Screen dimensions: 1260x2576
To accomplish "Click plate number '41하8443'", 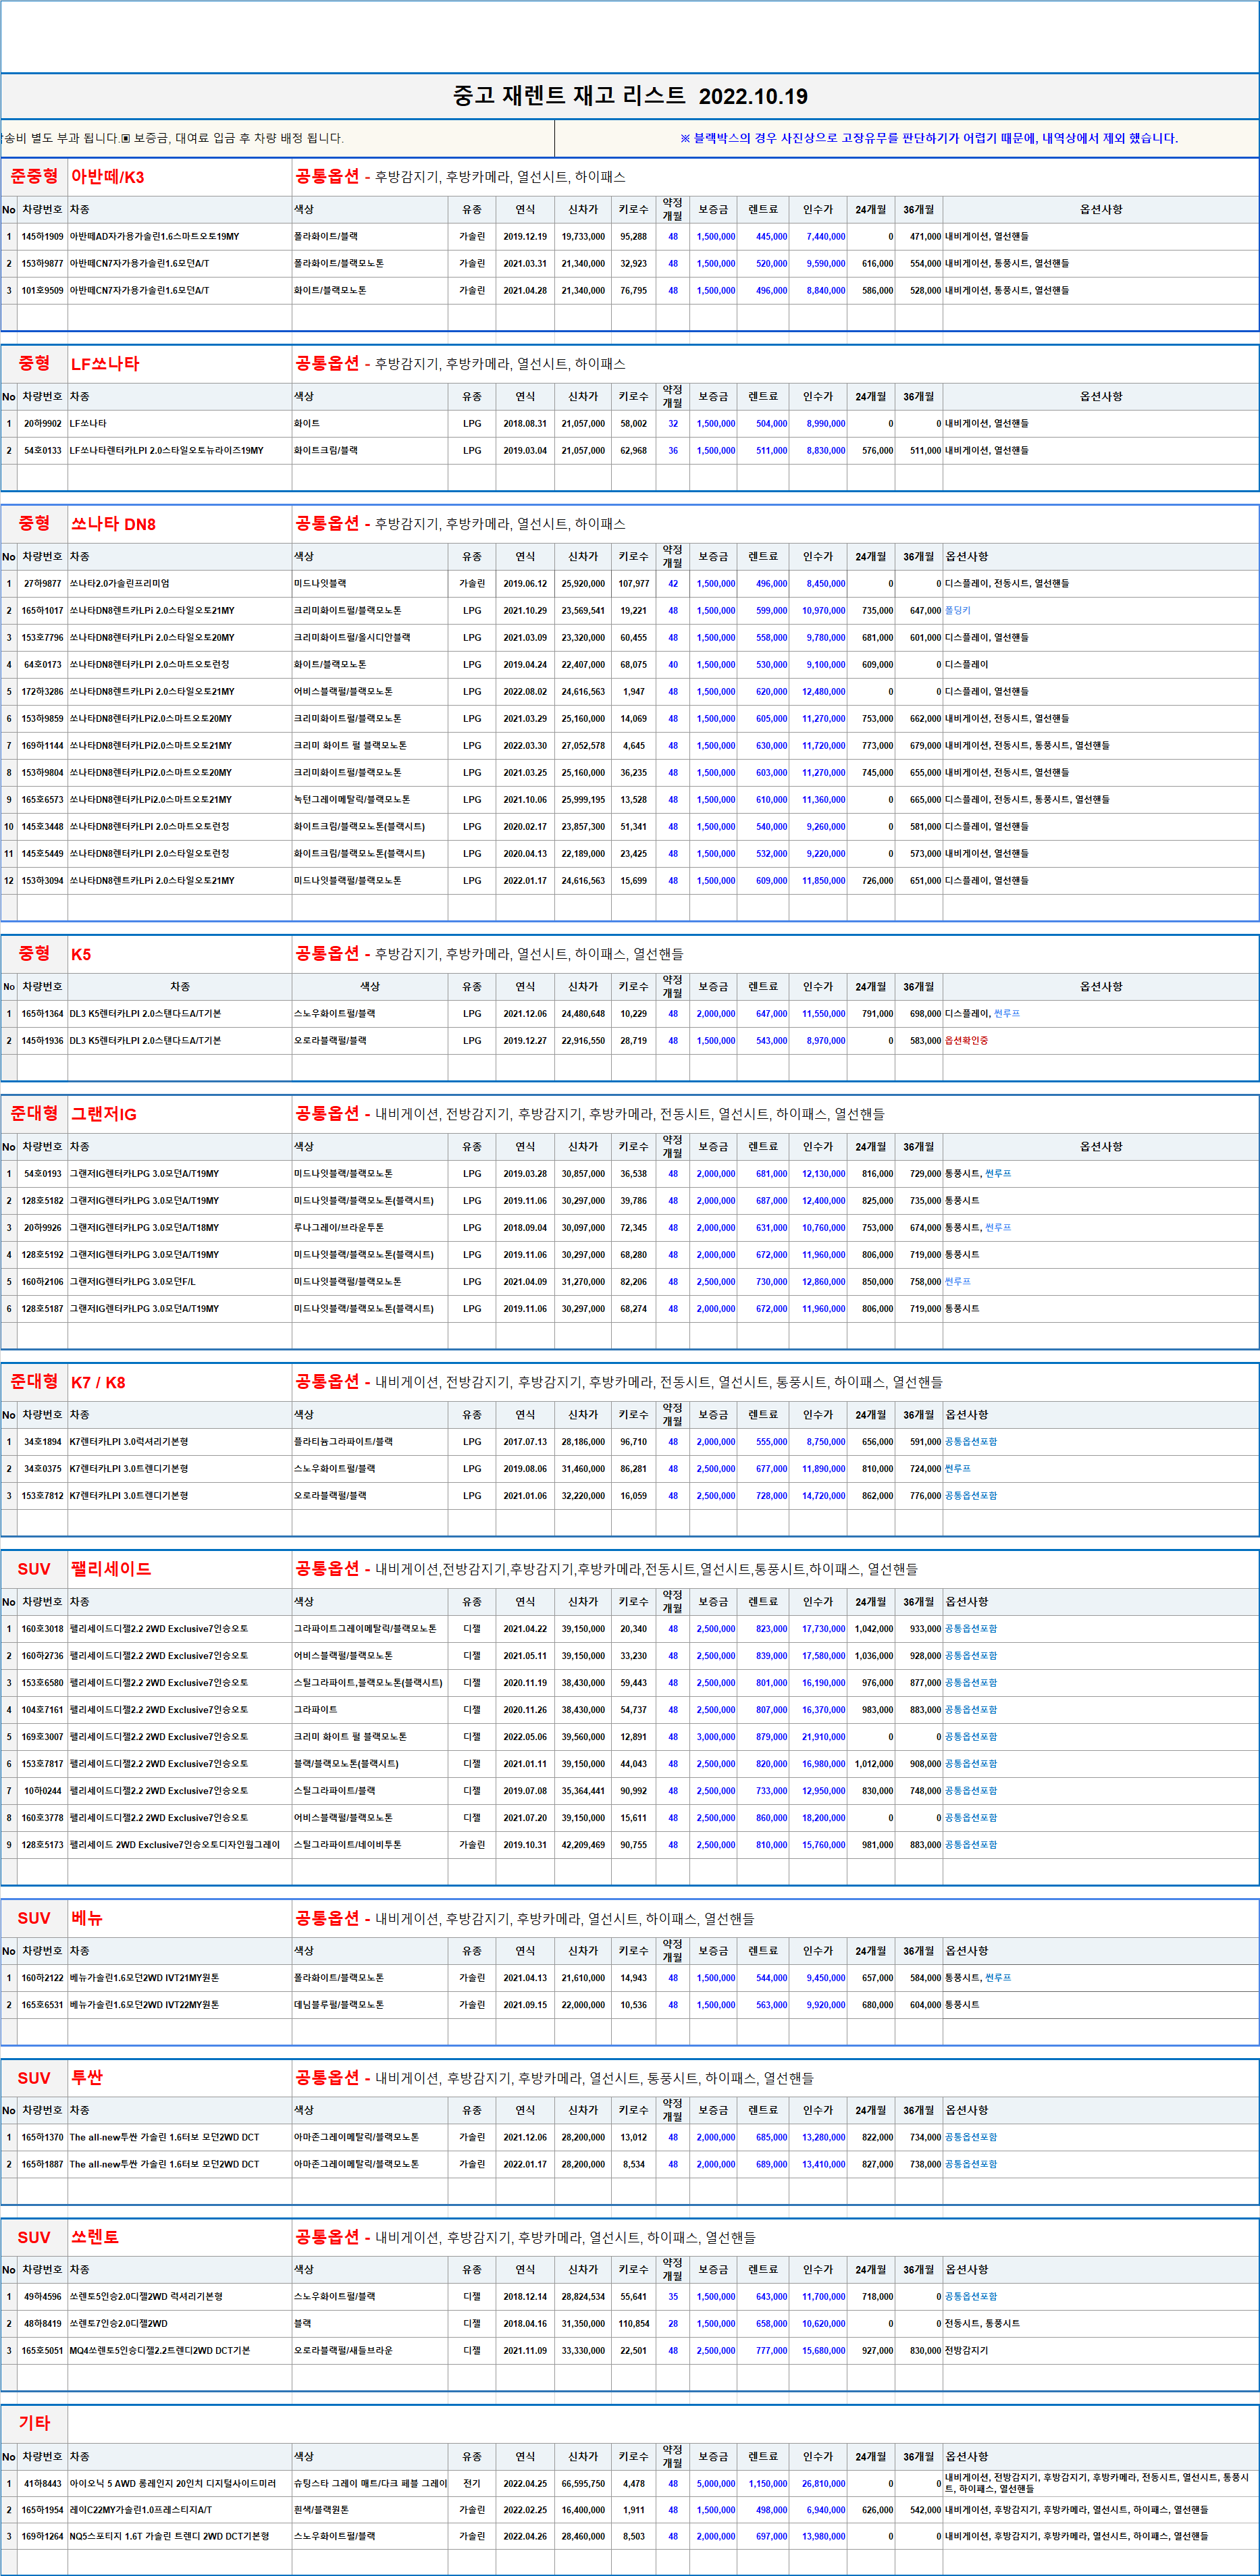I will coord(42,2484).
